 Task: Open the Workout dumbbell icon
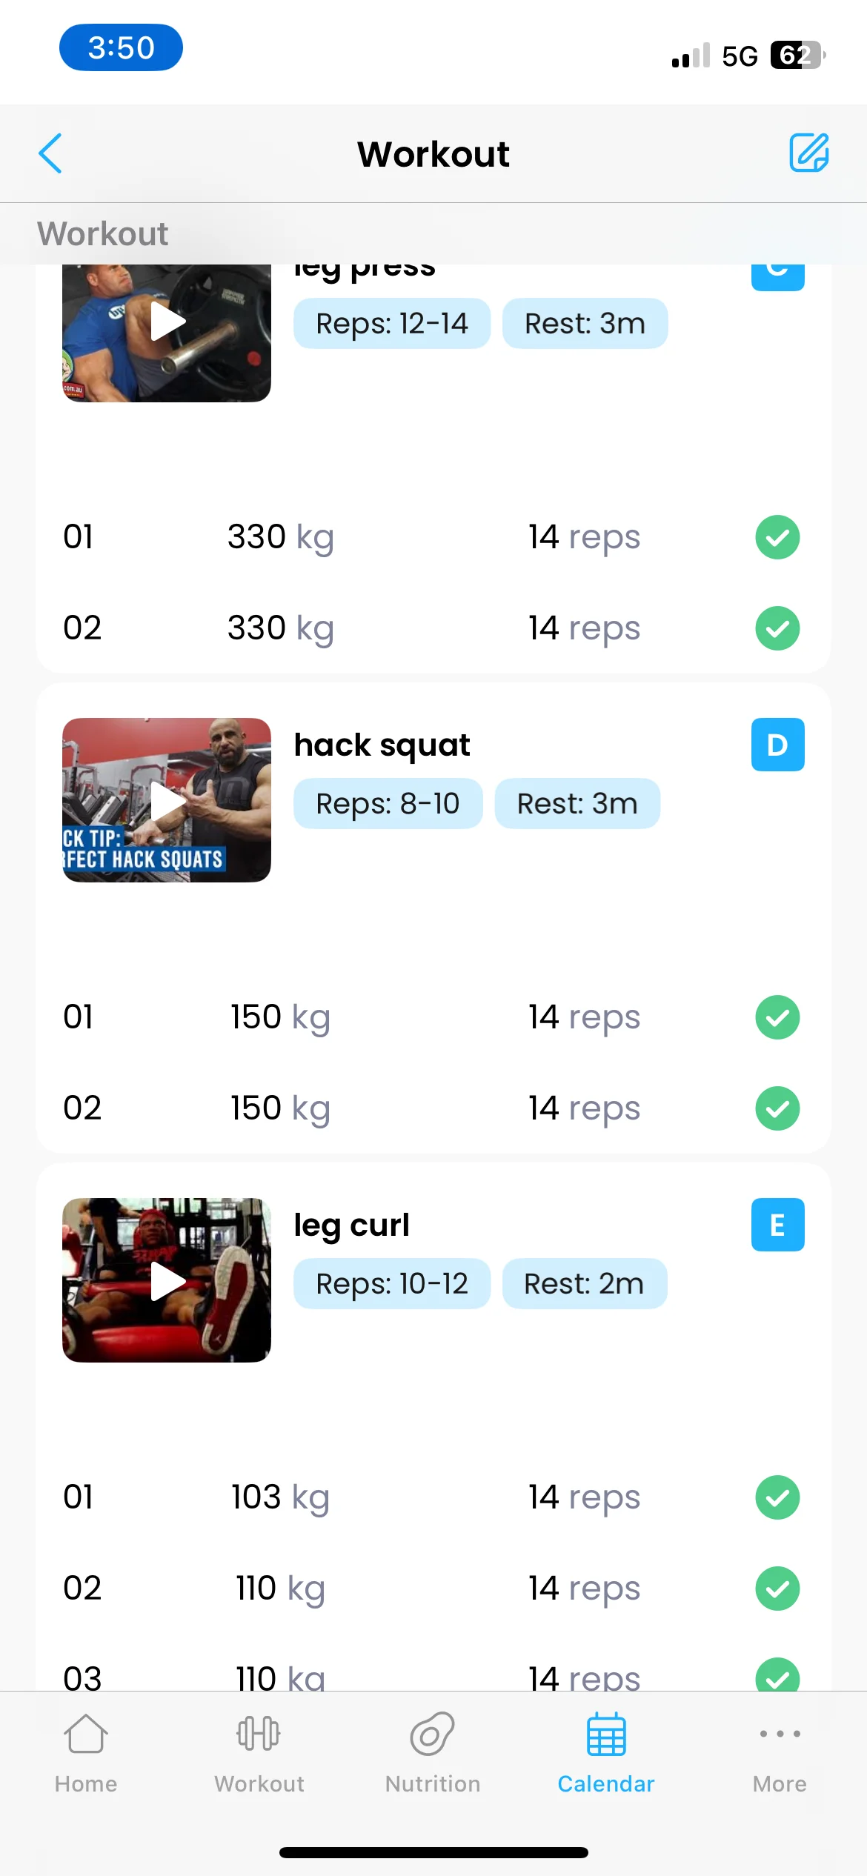[x=259, y=1734]
